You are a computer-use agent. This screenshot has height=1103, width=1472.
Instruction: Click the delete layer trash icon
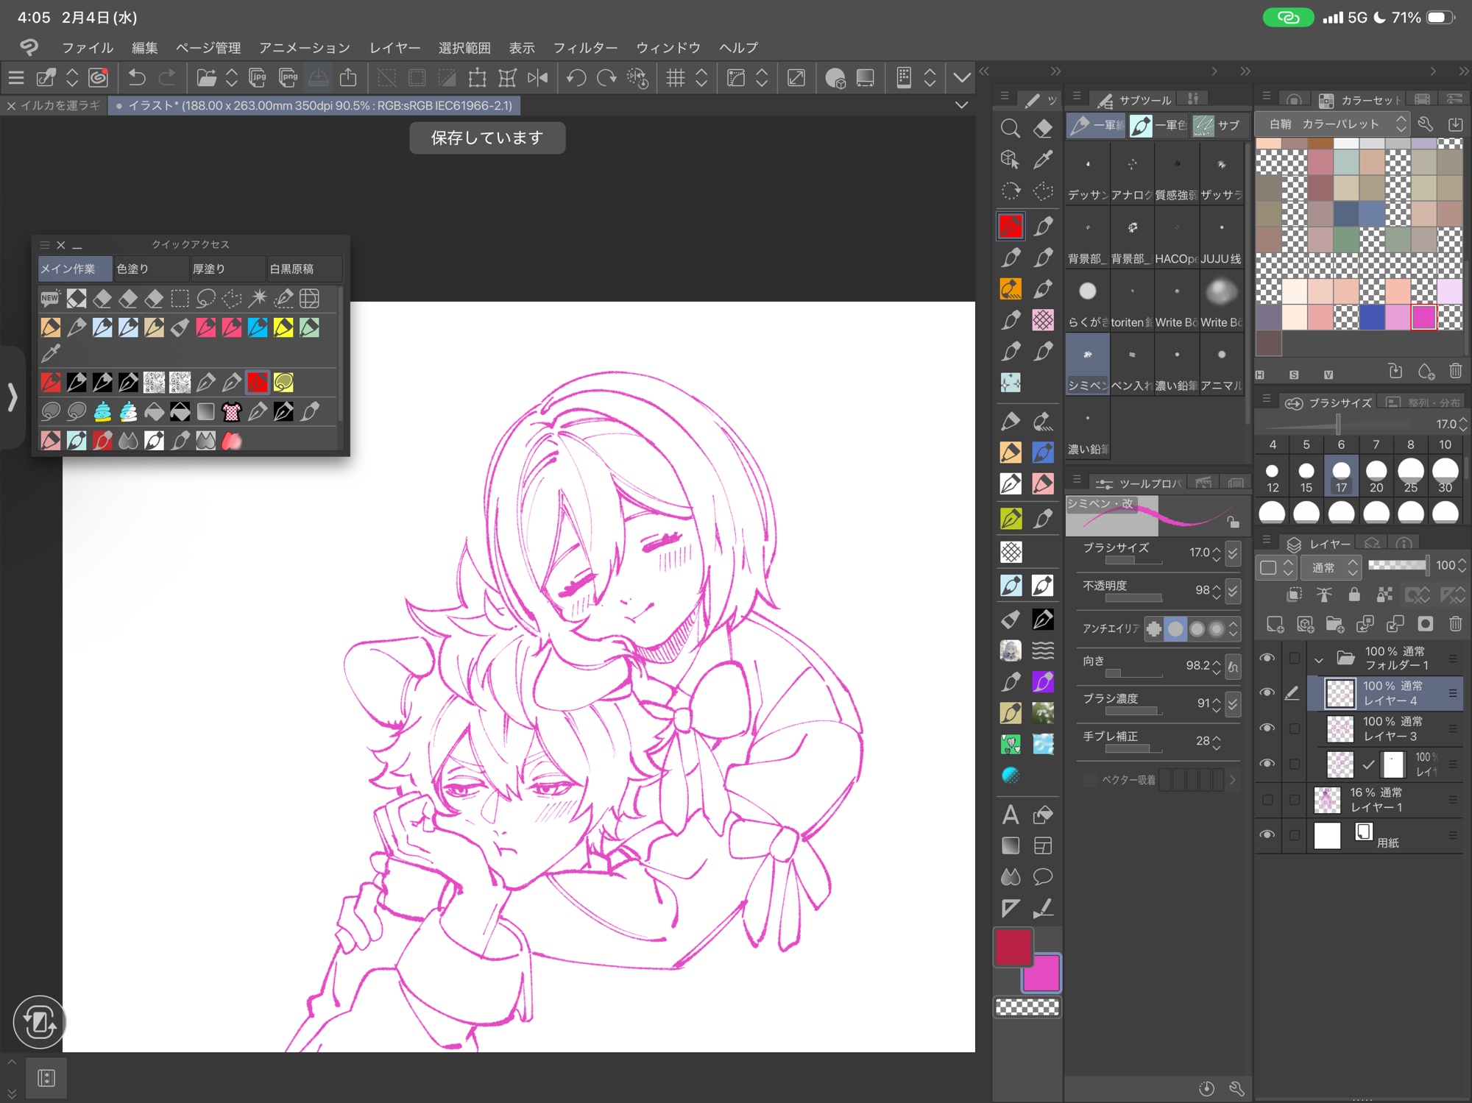tap(1455, 624)
